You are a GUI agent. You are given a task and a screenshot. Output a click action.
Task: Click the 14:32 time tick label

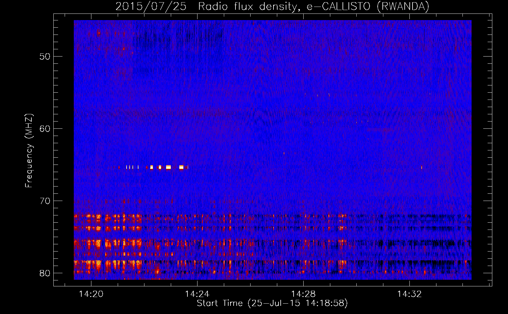pyautogui.click(x=409, y=294)
